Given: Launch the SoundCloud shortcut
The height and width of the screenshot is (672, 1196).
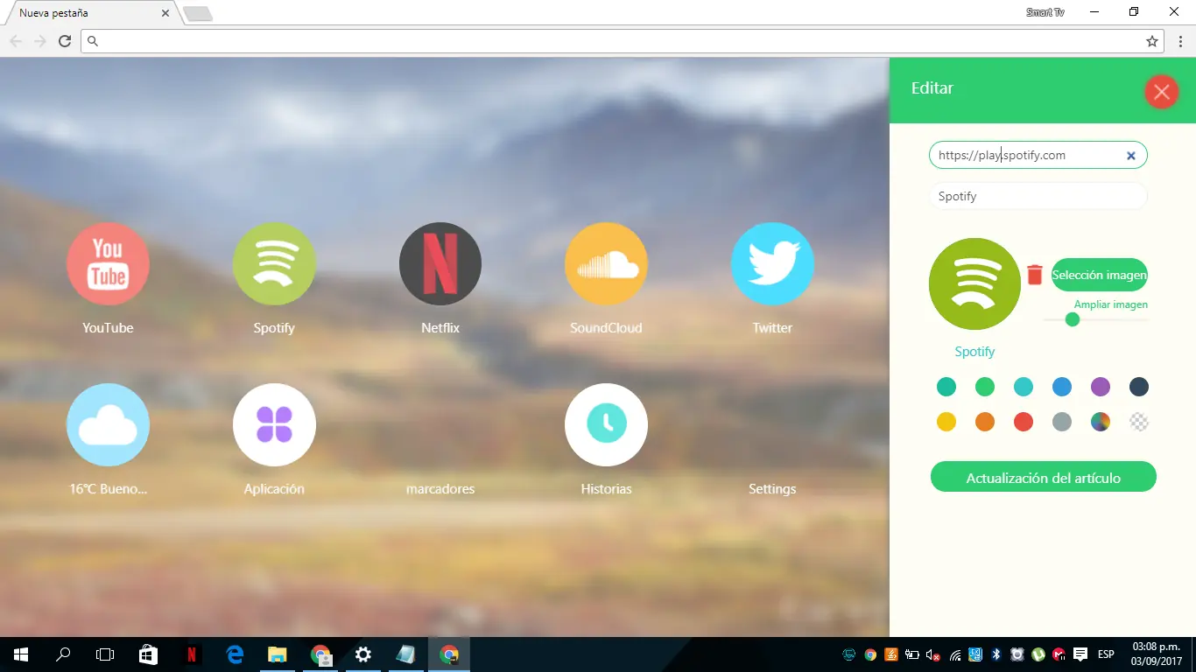Looking at the screenshot, I should (606, 263).
